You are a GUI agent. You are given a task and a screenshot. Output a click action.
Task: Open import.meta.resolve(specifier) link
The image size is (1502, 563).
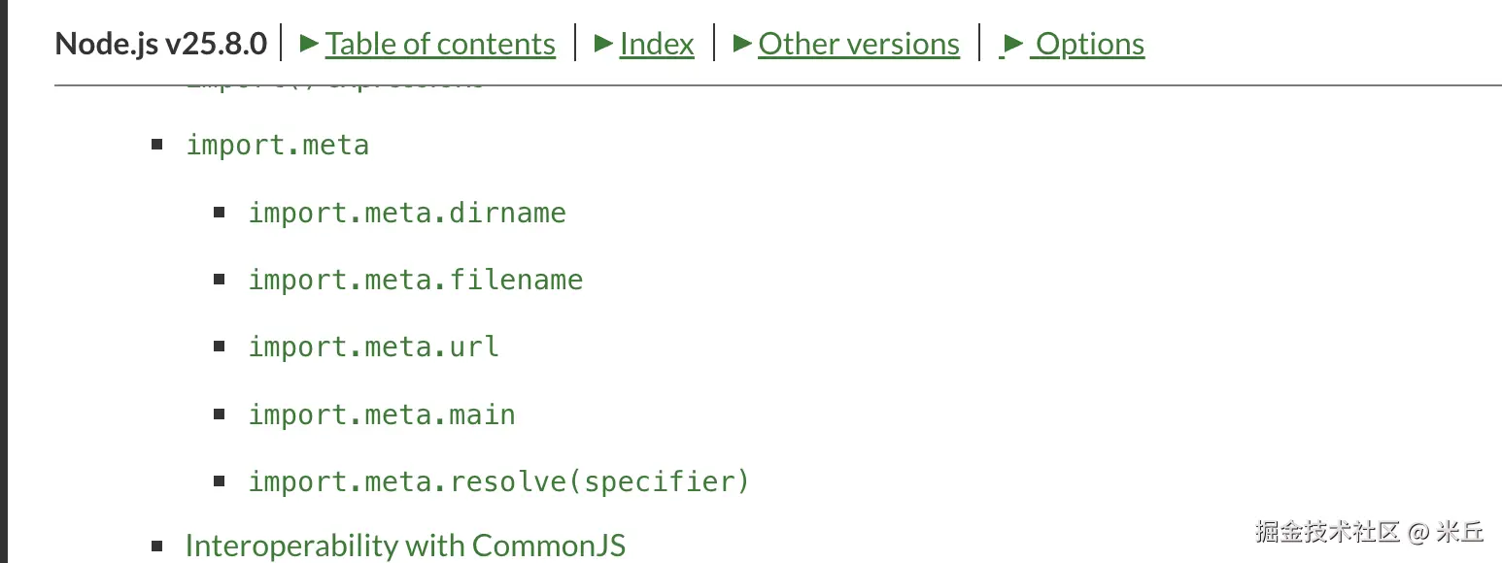click(498, 481)
